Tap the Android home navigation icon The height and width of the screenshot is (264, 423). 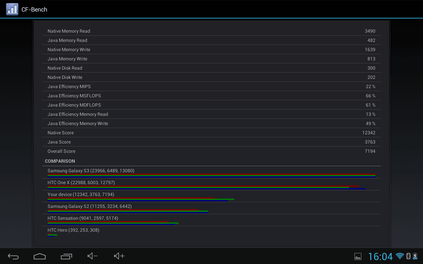[x=40, y=256]
